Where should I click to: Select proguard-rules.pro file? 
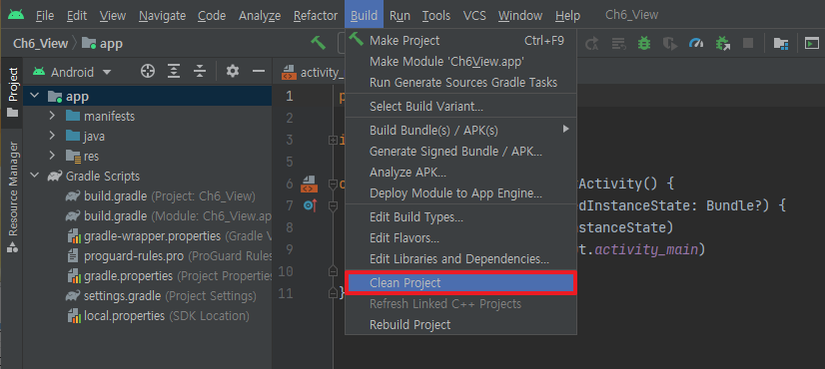[x=170, y=256]
